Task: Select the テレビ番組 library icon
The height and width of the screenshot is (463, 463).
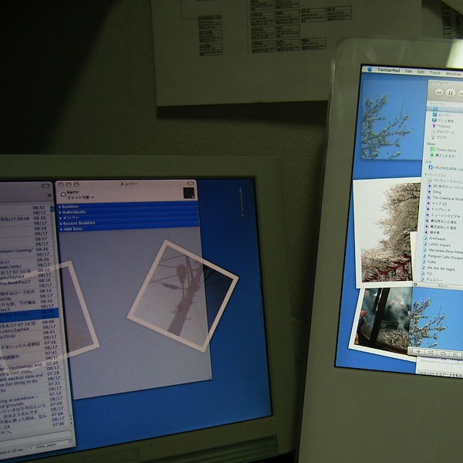Action: 434,120
